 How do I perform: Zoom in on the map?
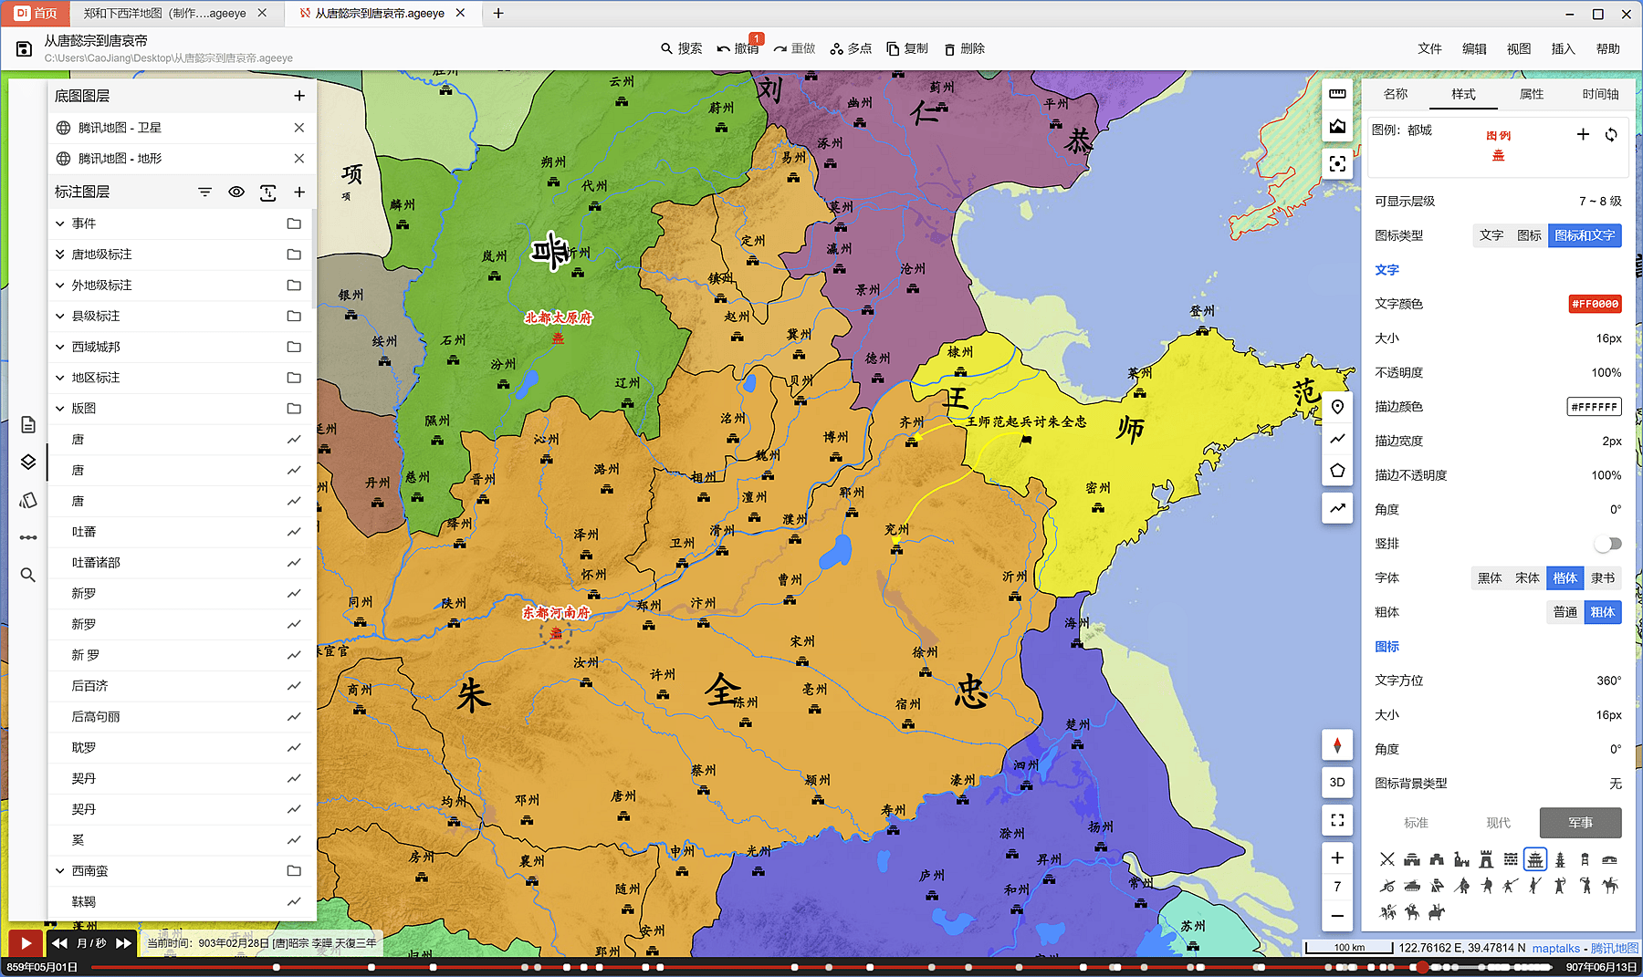[x=1337, y=857]
